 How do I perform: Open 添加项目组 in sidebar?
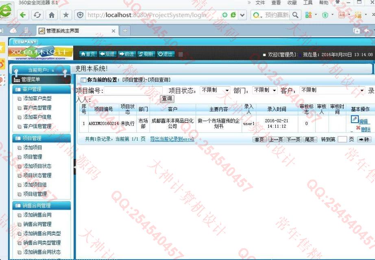click(x=35, y=185)
